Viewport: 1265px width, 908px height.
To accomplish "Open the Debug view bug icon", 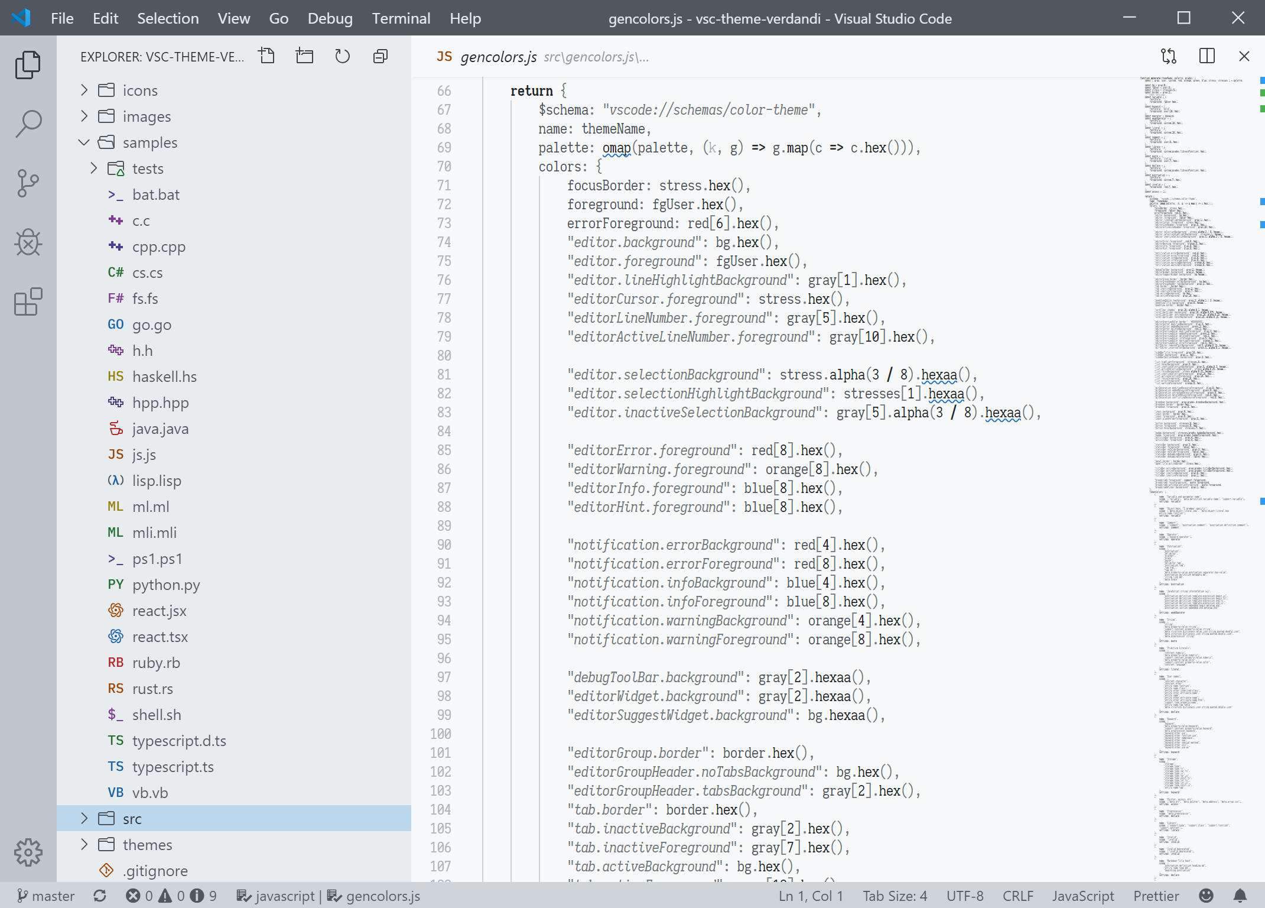I will (28, 242).
